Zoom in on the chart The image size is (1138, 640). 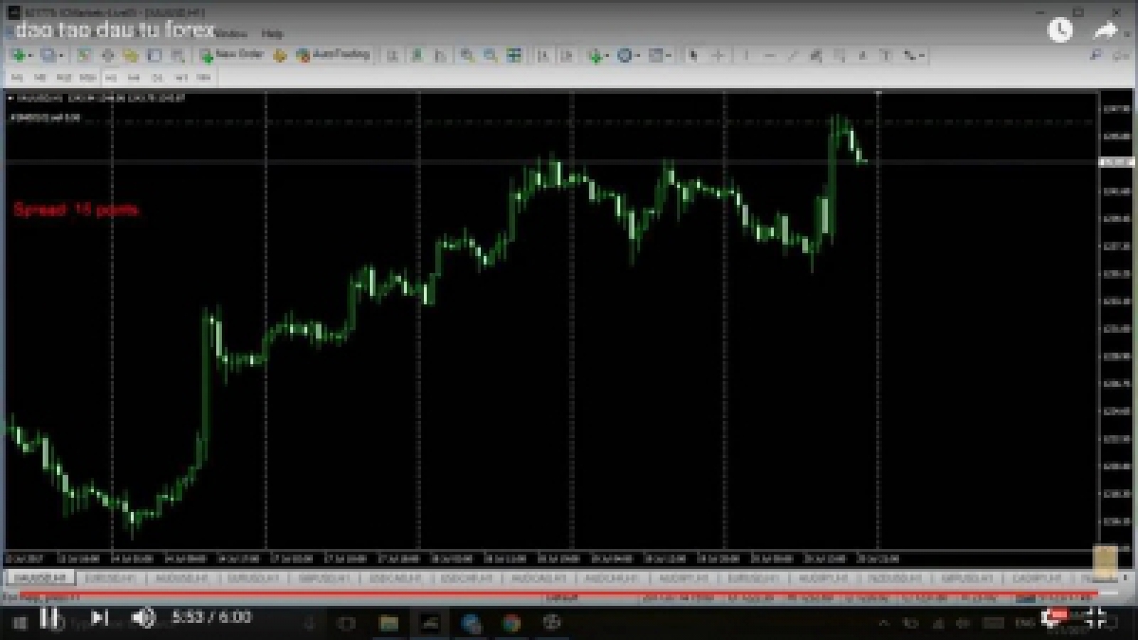[468, 56]
